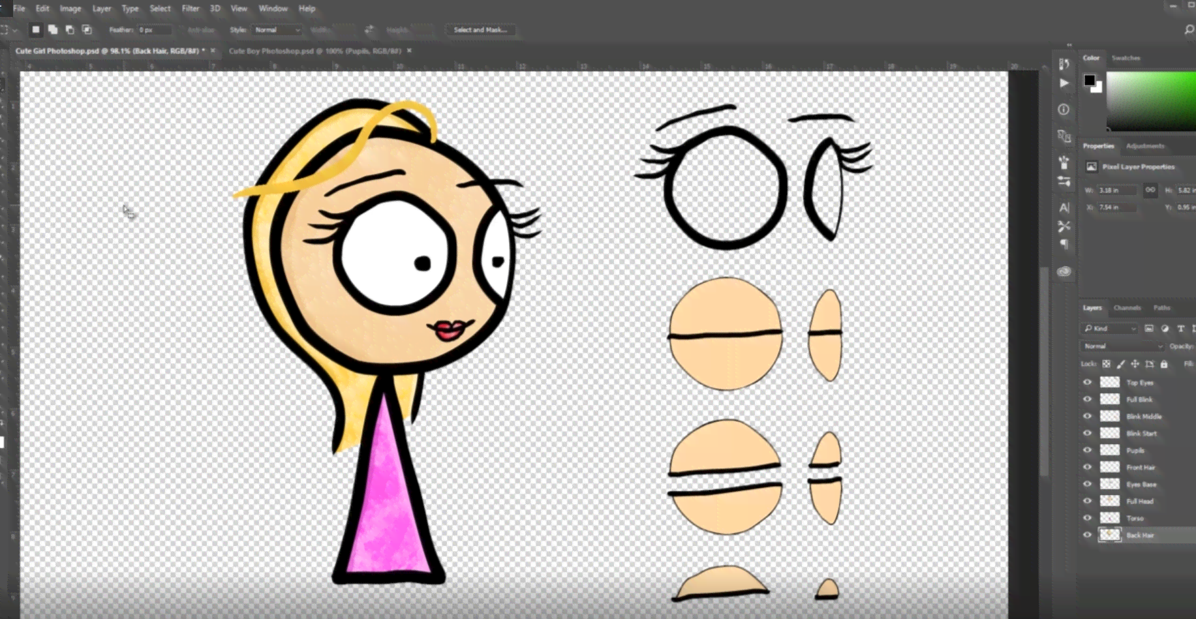1196x619 pixels.
Task: Switch to Cute Boy Photoshop.psd tab
Action: coord(315,50)
